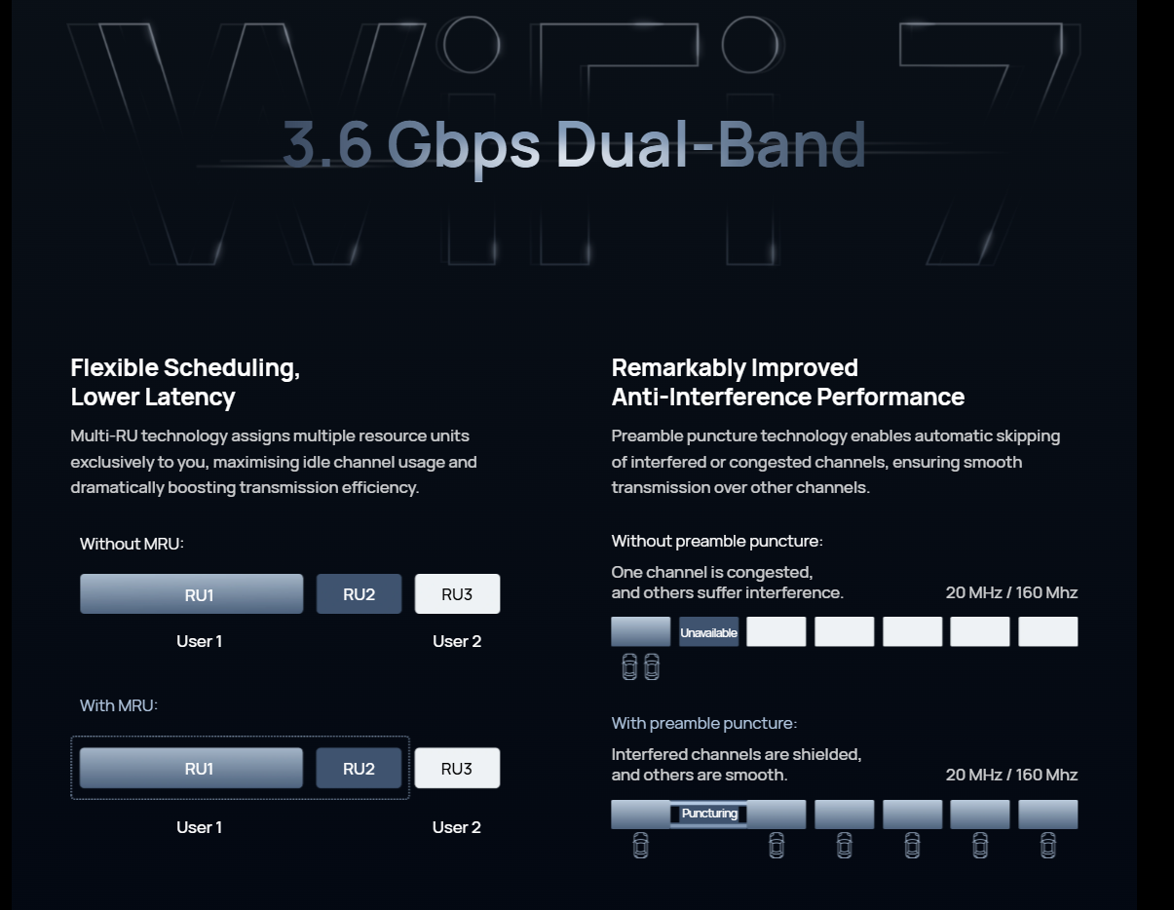Click the fourth car icon in the preamble puncture row

[x=912, y=845]
